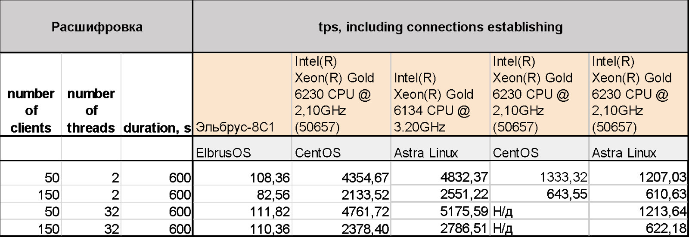The height and width of the screenshot is (237, 689).
Task: Click the cell with value 643,55
Action: (539, 194)
